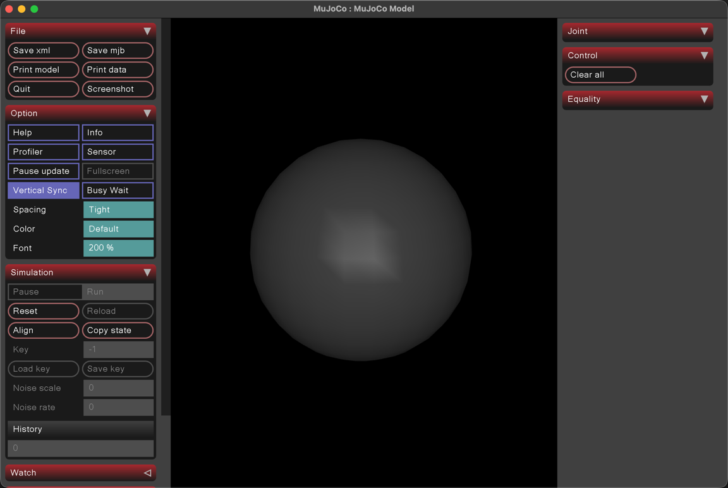Open the Spacing dropdown set to Tight
The height and width of the screenshot is (488, 728).
(118, 209)
